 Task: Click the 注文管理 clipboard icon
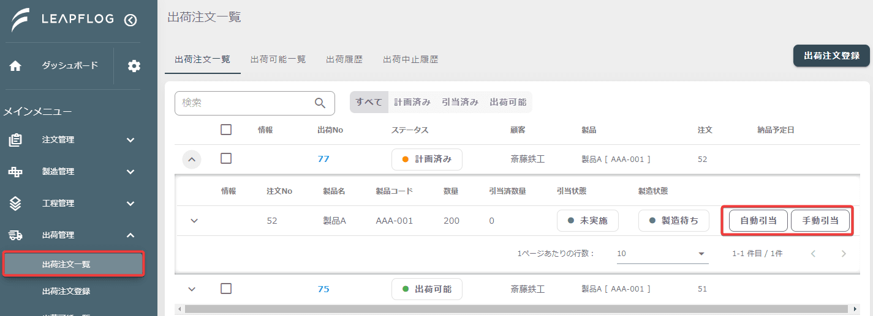pos(15,140)
